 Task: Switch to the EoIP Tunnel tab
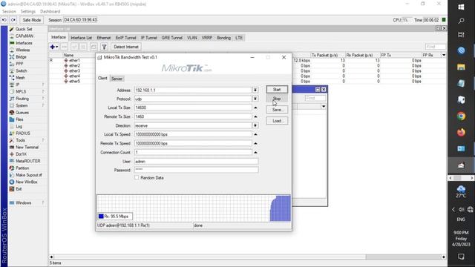125,38
